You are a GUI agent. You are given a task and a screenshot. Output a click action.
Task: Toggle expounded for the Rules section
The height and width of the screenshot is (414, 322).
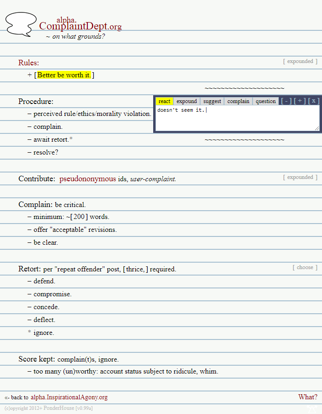[300, 61]
